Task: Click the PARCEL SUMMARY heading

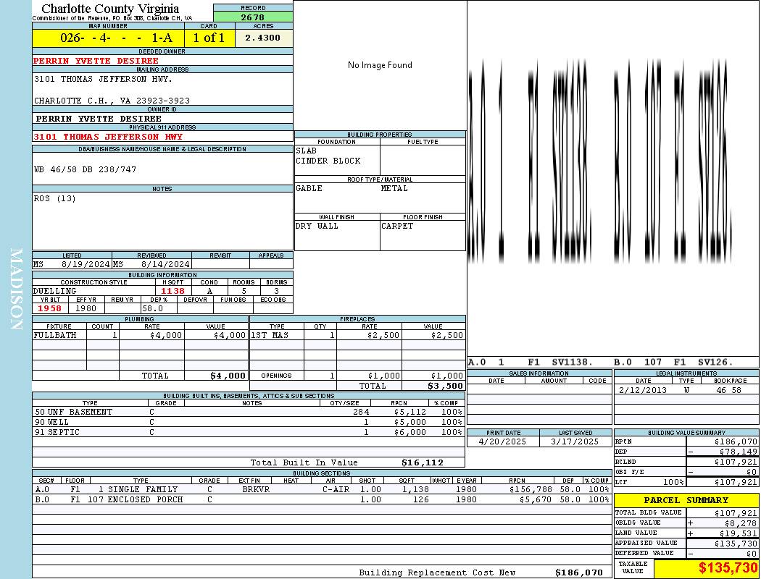Action: point(686,500)
